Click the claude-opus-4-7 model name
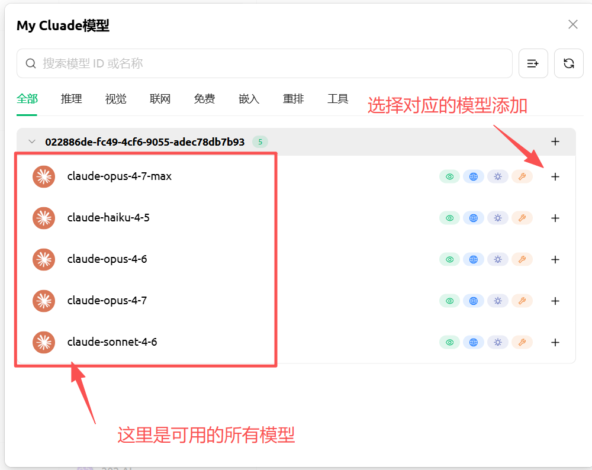592x470 pixels. 107,301
